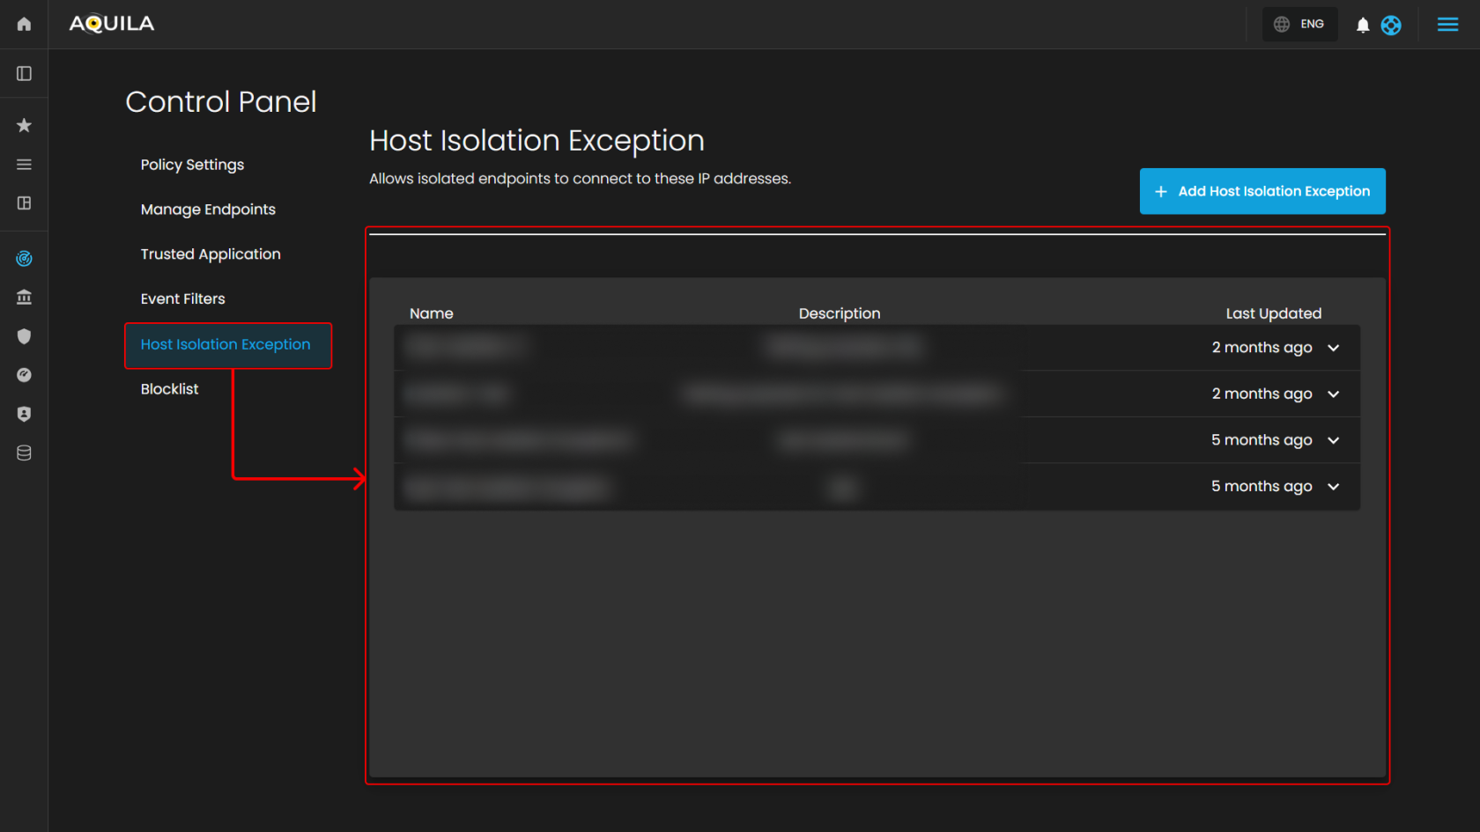1480x832 pixels.
Task: Click the shield icon in the sidebar
Action: point(24,336)
